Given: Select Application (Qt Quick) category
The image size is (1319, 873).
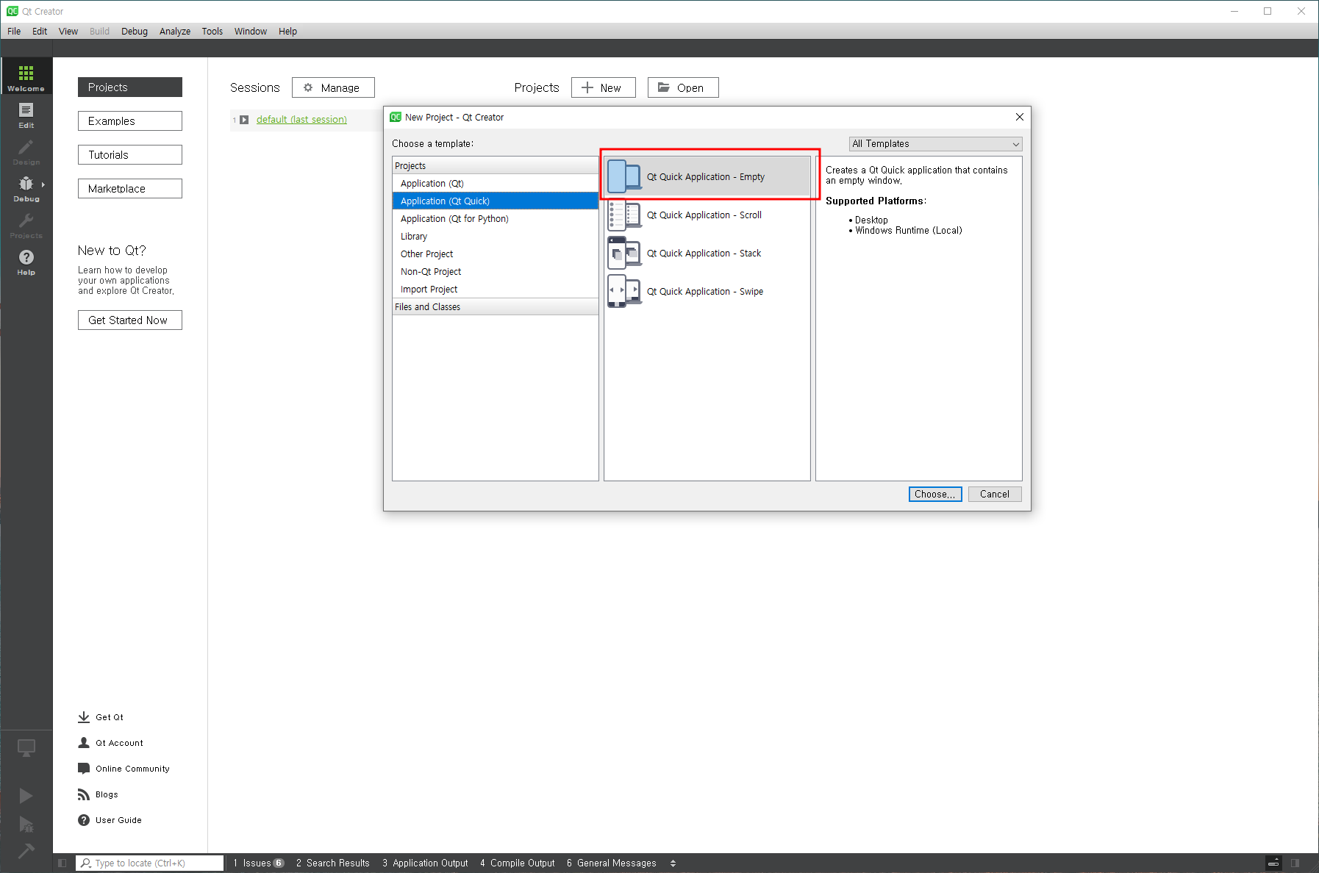Looking at the screenshot, I should [496, 201].
